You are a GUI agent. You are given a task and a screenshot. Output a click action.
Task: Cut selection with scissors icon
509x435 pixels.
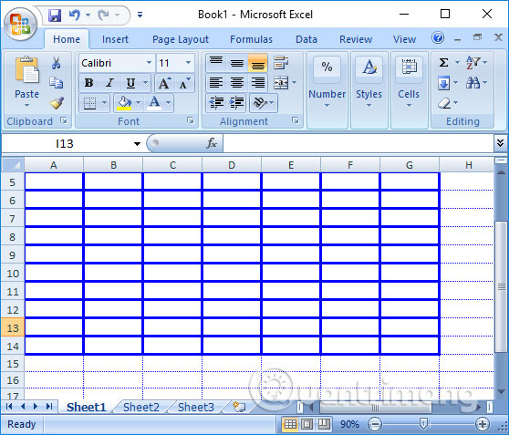point(57,63)
